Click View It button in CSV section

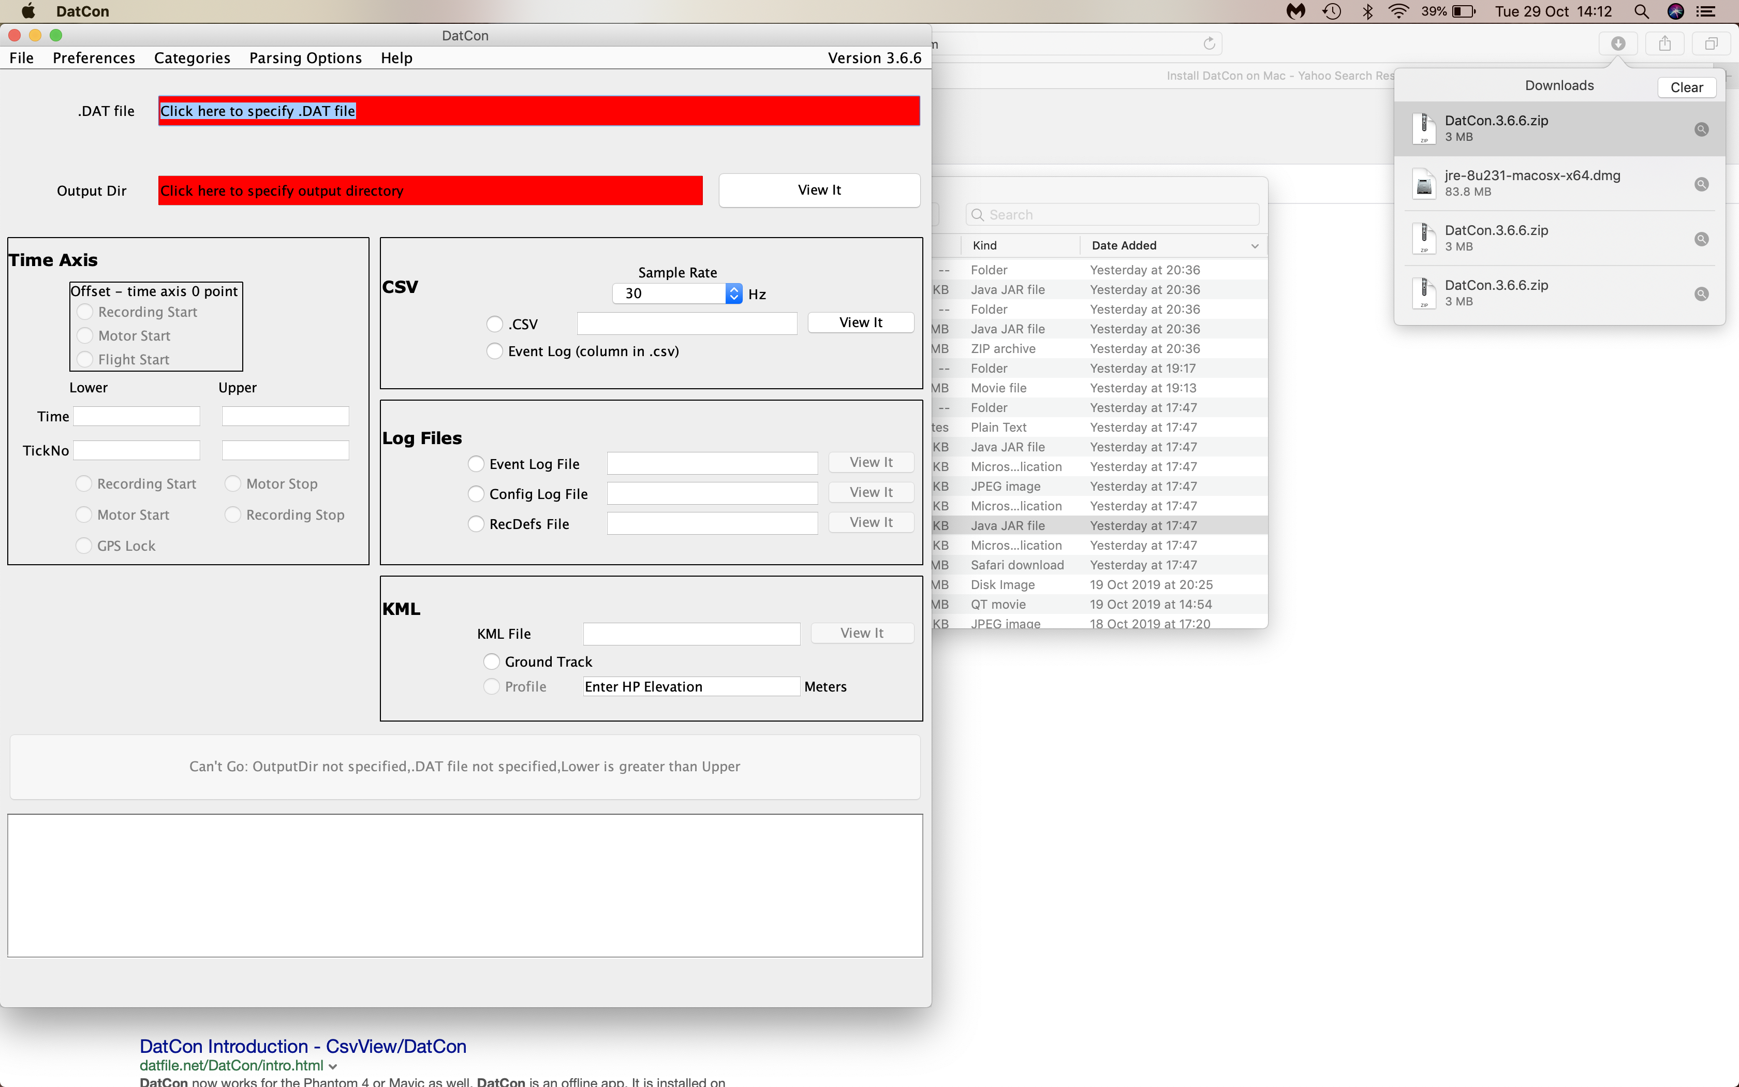coord(861,323)
